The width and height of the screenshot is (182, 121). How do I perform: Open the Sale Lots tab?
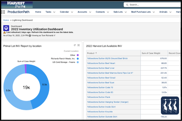tap(118, 12)
